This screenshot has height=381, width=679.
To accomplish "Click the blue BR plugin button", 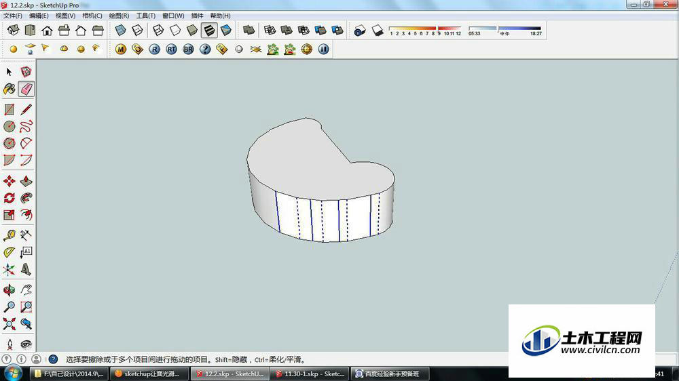I will (188, 49).
